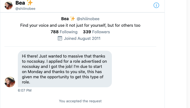Select the message bubble starting "Hi there!"

[x=65, y=69]
